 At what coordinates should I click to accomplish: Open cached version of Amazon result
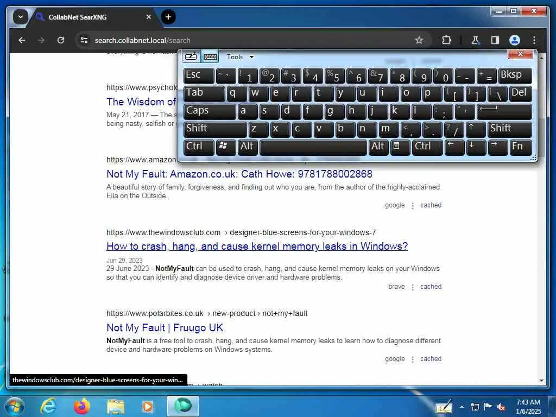(431, 205)
